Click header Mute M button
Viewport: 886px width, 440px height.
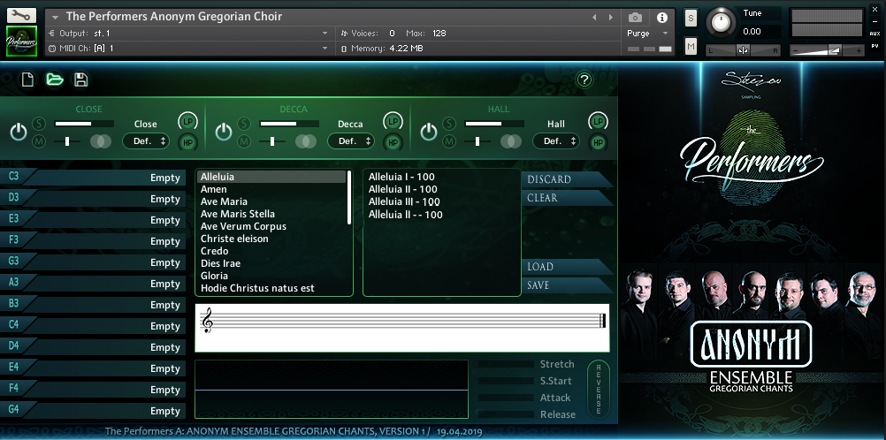691,47
